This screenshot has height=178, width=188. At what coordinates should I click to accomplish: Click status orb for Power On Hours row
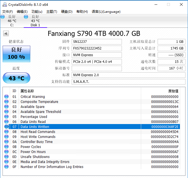6,152
